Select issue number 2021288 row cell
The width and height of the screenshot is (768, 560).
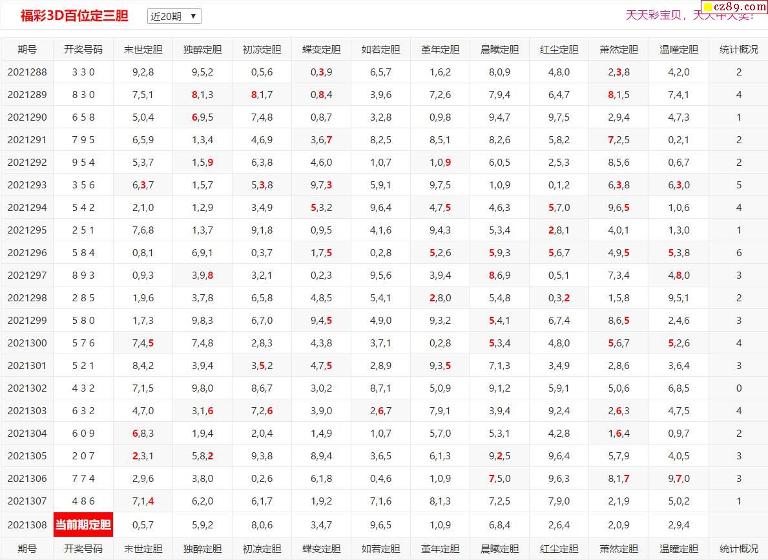click(27, 72)
